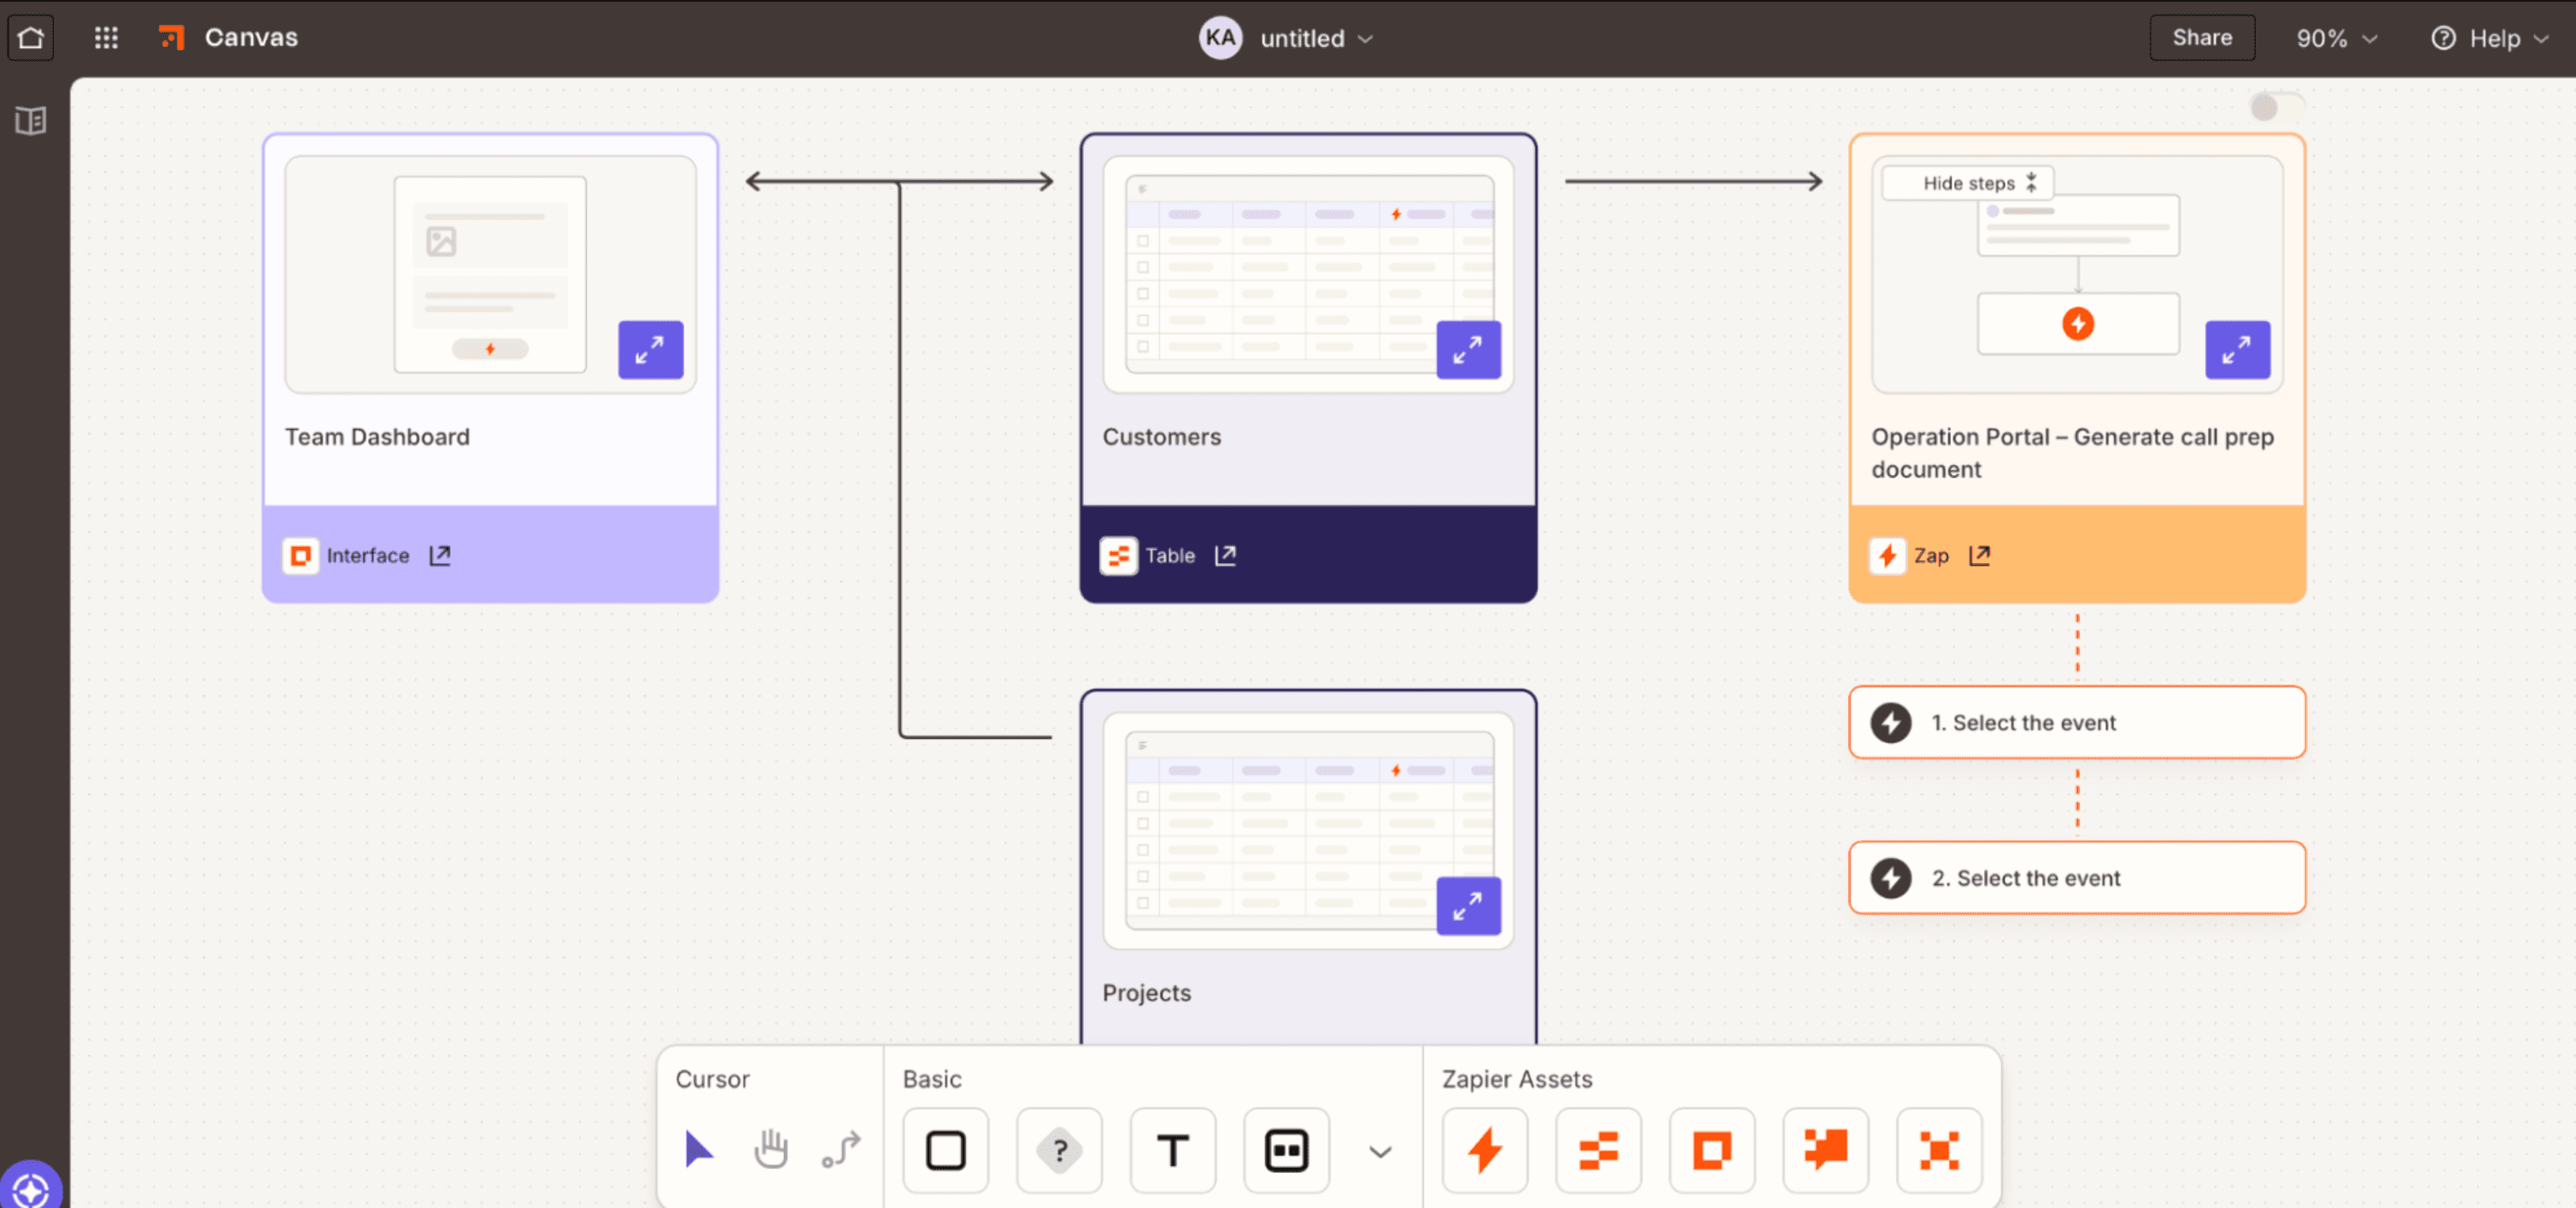Image resolution: width=2576 pixels, height=1208 pixels.
Task: Expand the Team Dashboard card preview
Action: click(x=650, y=350)
